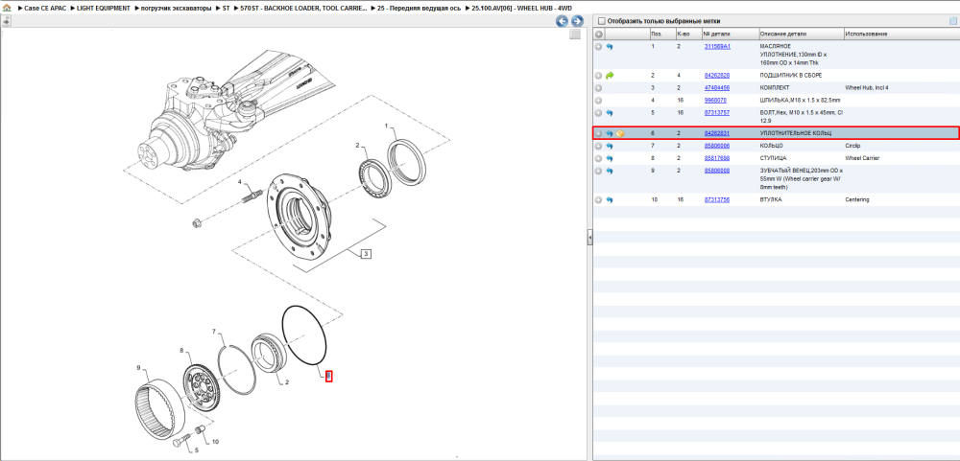
Task: Sort by '№ детали' column header
Action: [x=730, y=35]
